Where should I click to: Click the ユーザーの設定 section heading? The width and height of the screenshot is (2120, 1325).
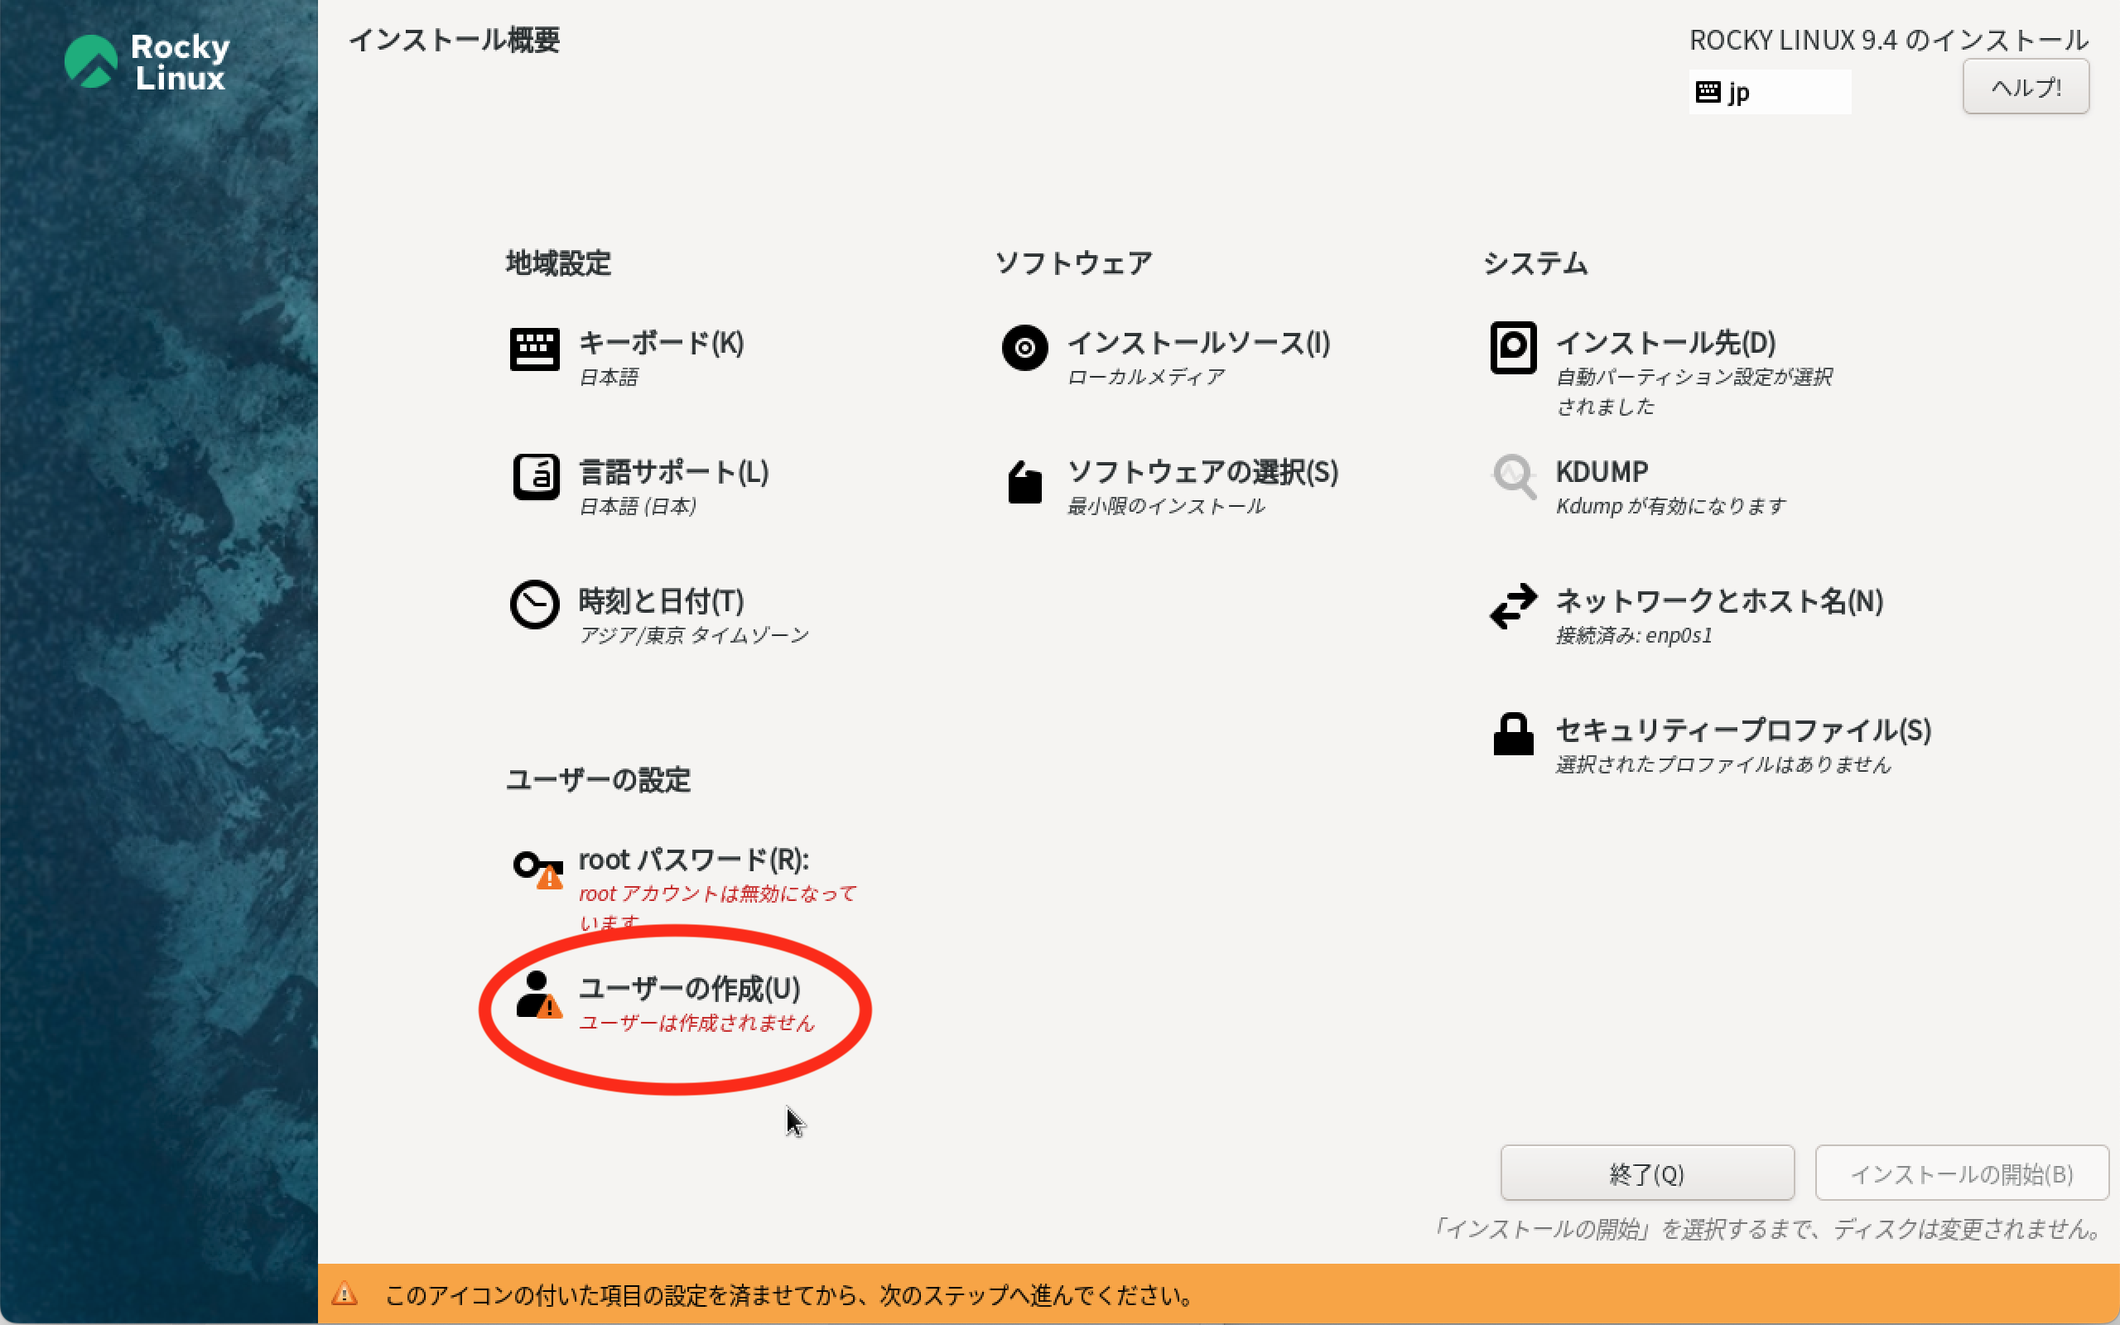click(599, 779)
